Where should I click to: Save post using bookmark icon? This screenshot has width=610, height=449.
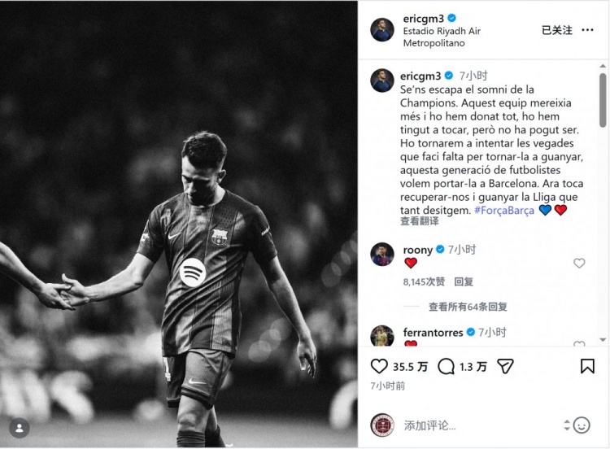(587, 366)
